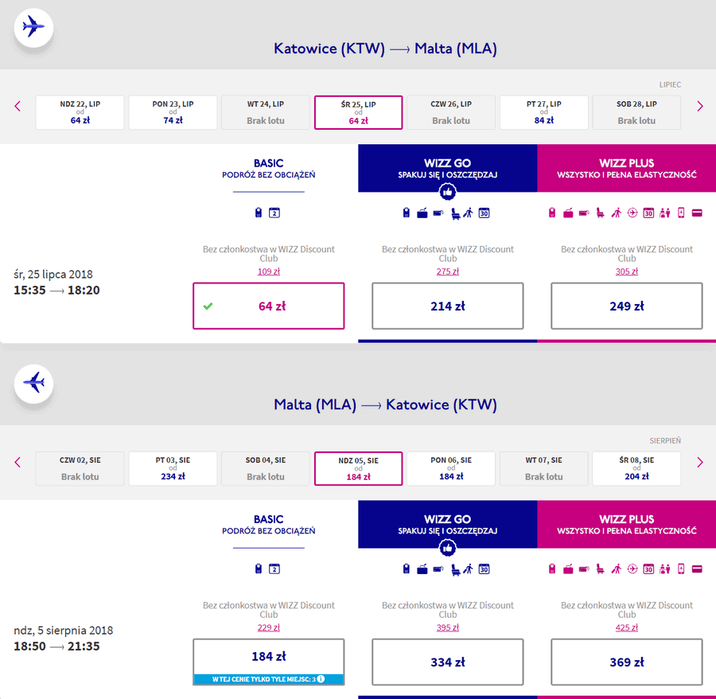The image size is (716, 699).
Task: Select PT 03, SIE date at 234 zł
Action: coord(173,468)
